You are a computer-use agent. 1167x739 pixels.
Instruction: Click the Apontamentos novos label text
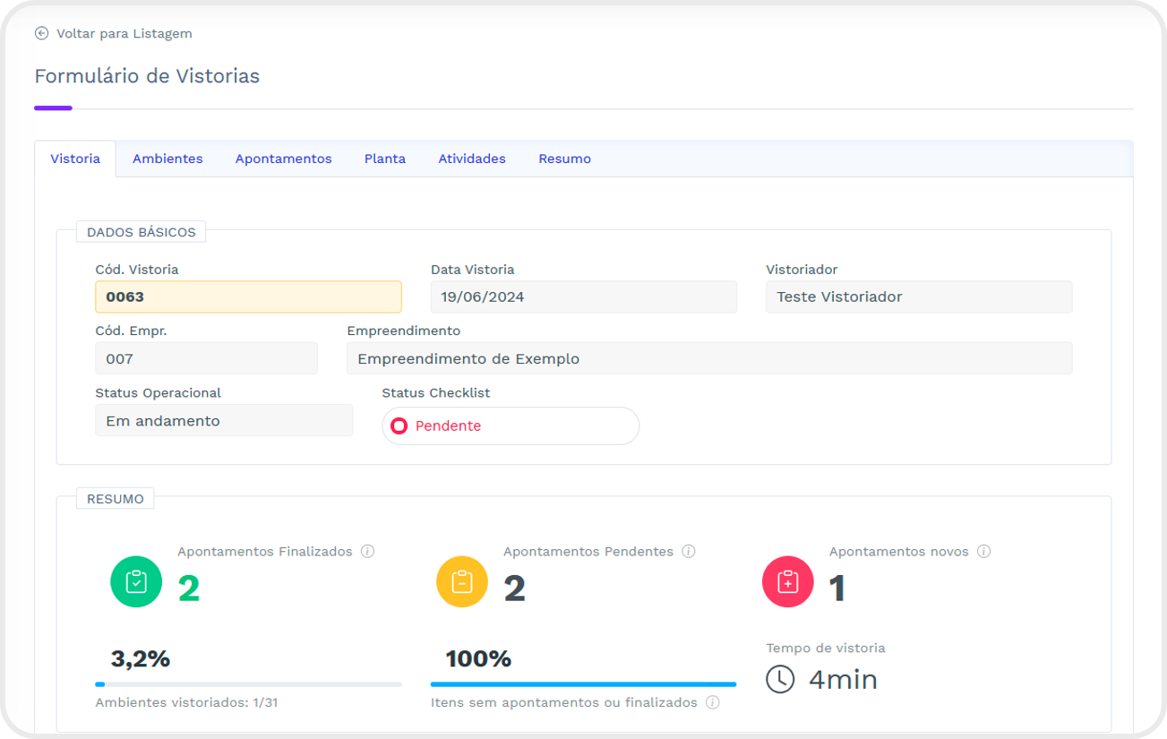pos(899,552)
